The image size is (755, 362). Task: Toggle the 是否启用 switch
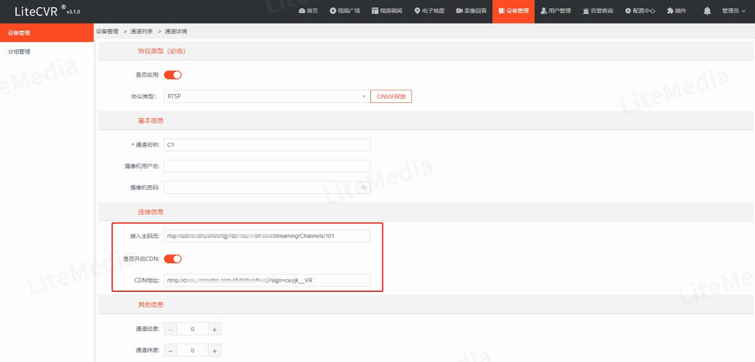(x=173, y=75)
